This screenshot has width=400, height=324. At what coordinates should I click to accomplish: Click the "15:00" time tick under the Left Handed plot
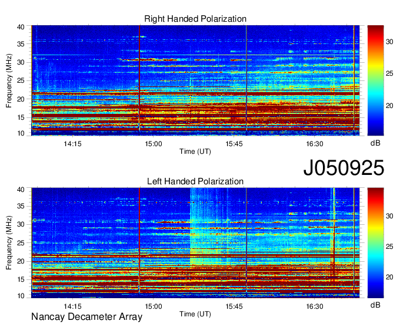tap(154, 306)
